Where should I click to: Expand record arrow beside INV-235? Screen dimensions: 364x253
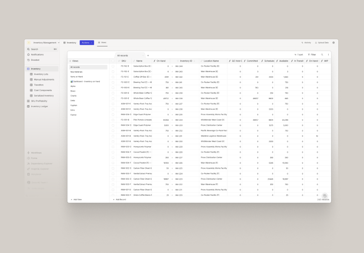(x=172, y=115)
